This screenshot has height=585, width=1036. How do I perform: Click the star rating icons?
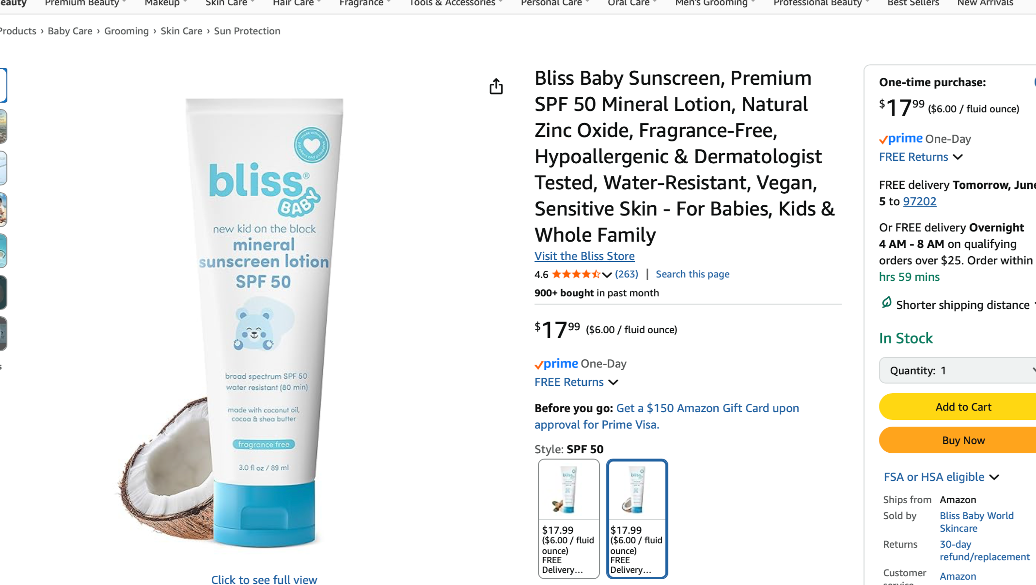pos(576,275)
